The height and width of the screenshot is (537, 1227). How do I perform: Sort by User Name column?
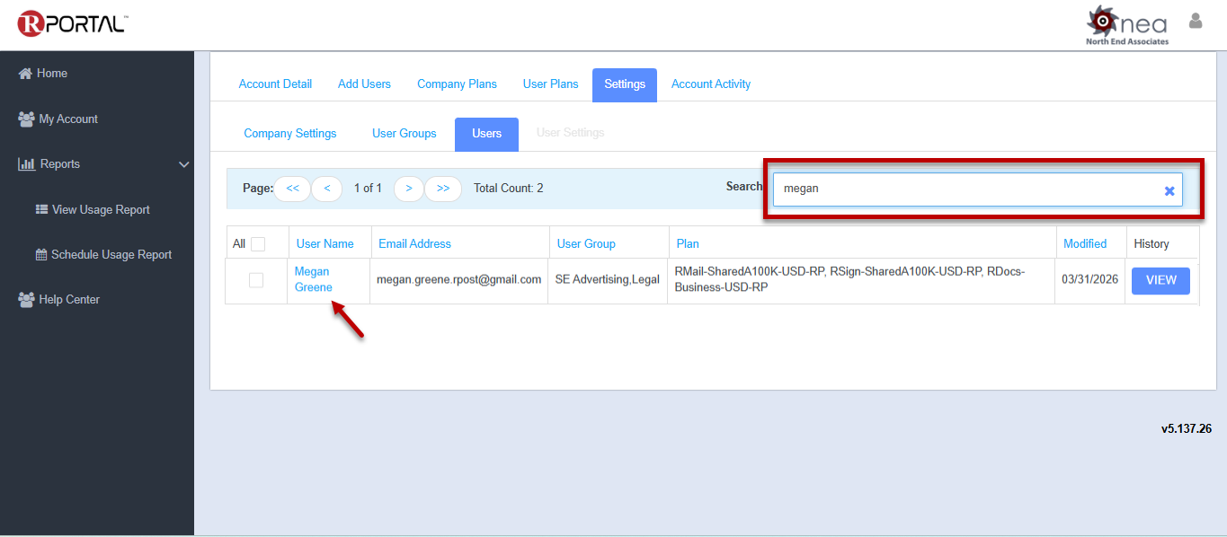(x=325, y=244)
